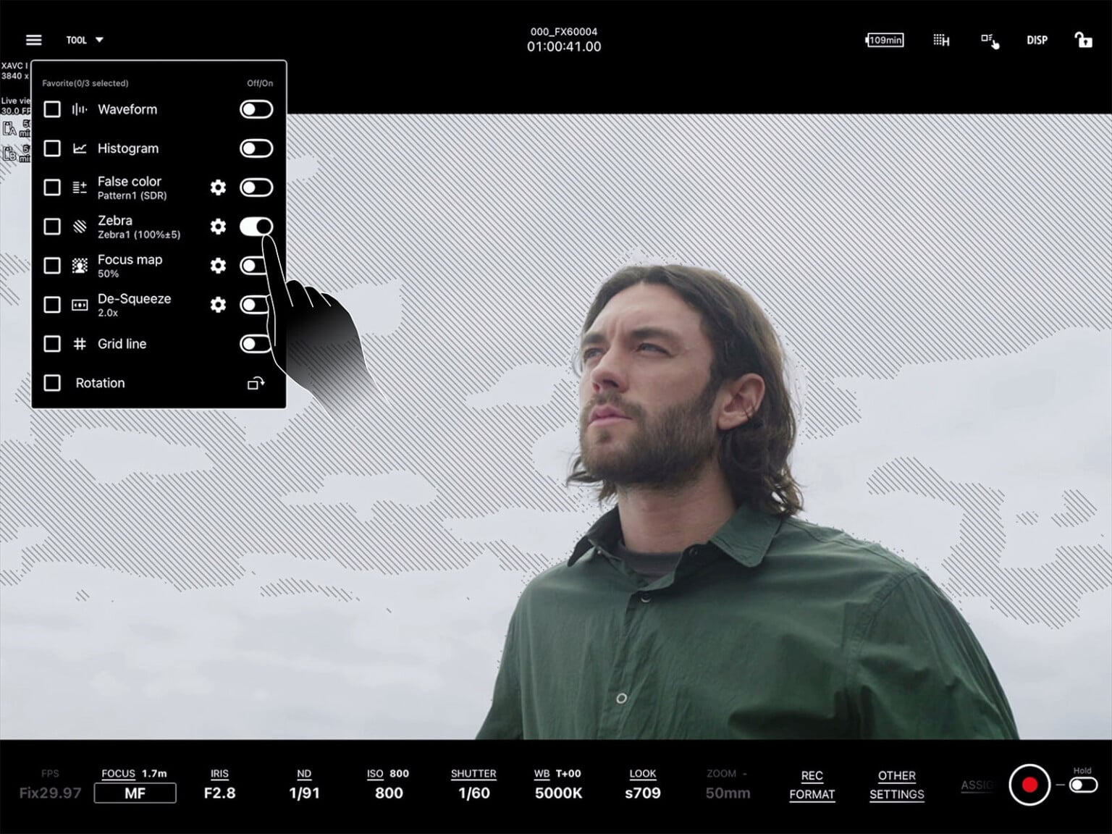This screenshot has width=1112, height=834.
Task: Check the Histogram favorite checkbox
Action: 52,148
